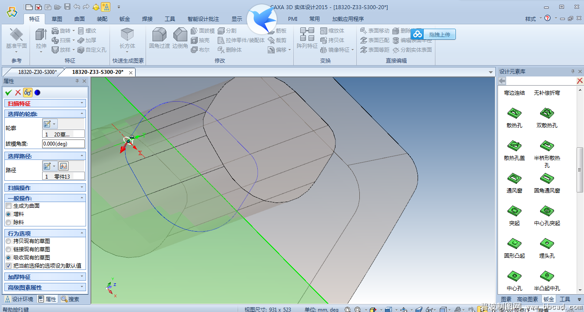Open the 设计环境 bottom panel tab

point(19,299)
